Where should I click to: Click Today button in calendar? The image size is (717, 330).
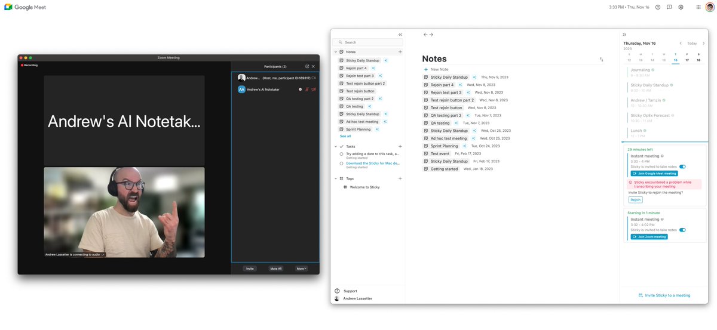point(692,44)
